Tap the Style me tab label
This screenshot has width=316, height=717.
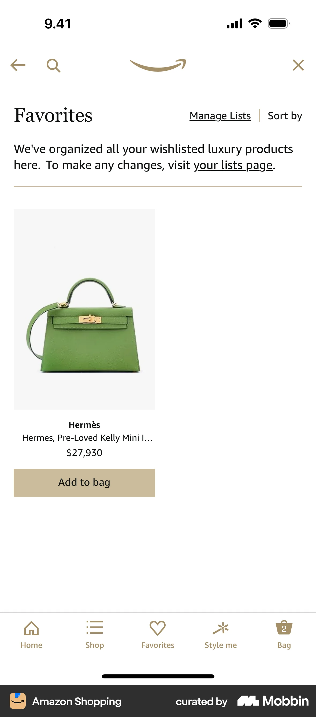coord(221,645)
